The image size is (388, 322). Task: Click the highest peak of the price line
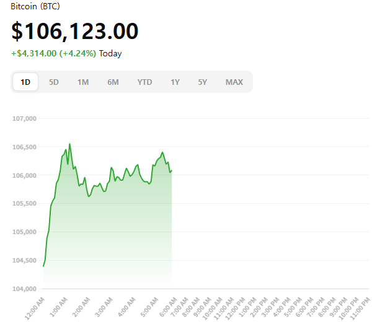point(69,144)
